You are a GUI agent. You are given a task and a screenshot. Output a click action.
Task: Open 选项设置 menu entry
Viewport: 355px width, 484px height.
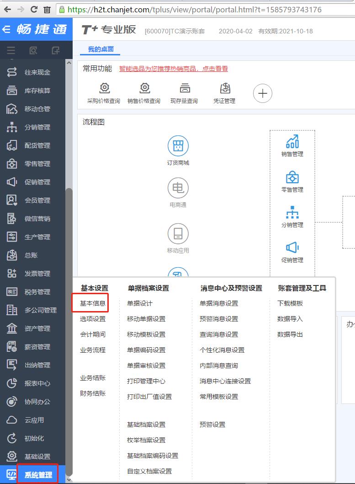(93, 319)
